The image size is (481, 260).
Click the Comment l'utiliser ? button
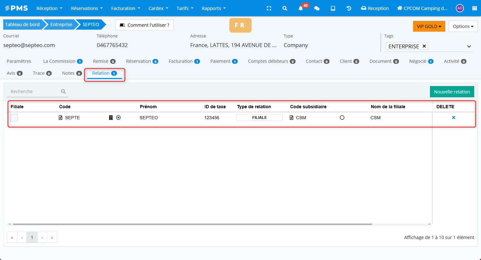(x=144, y=25)
